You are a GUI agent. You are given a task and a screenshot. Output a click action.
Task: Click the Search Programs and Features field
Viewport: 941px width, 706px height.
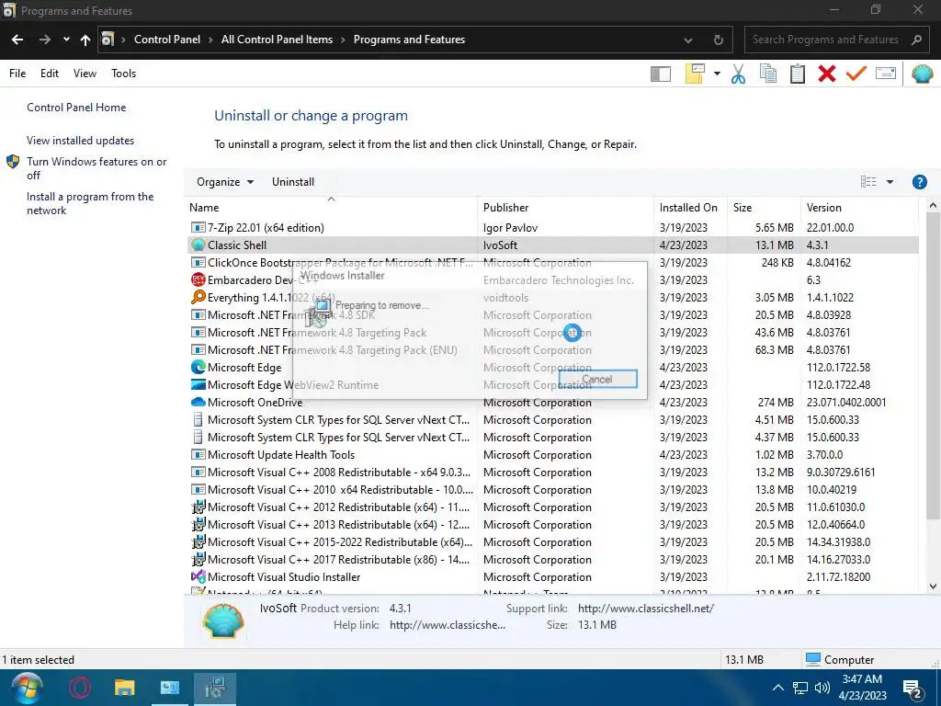tap(836, 40)
